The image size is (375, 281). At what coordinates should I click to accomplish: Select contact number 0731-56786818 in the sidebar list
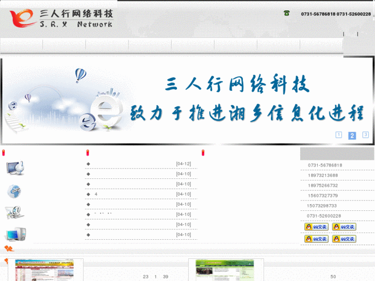pos(325,166)
